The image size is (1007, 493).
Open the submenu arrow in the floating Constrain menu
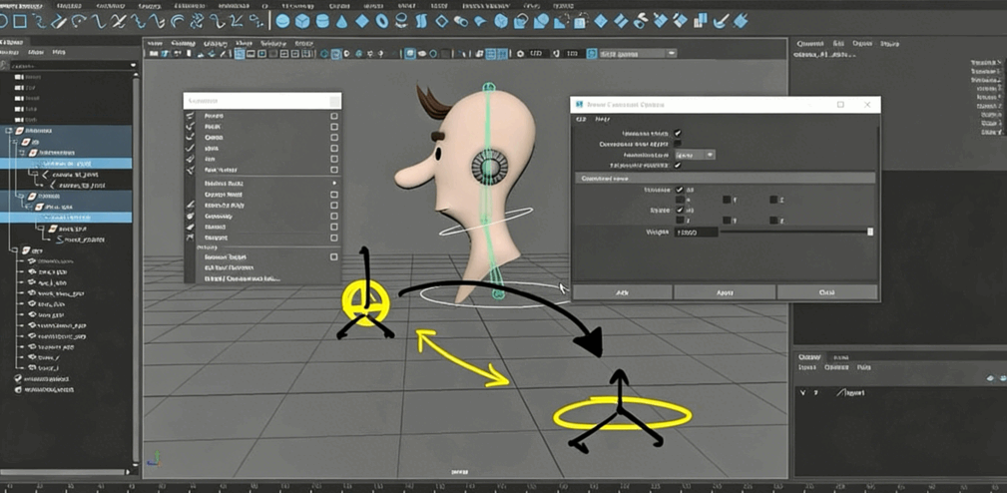pos(334,184)
